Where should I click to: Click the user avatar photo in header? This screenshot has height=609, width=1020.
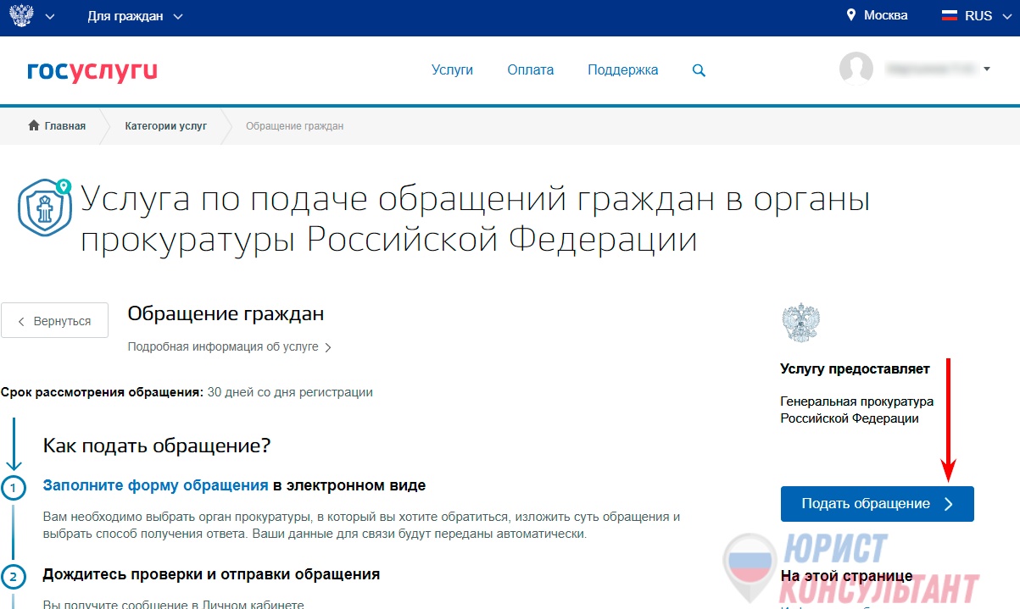click(x=856, y=69)
